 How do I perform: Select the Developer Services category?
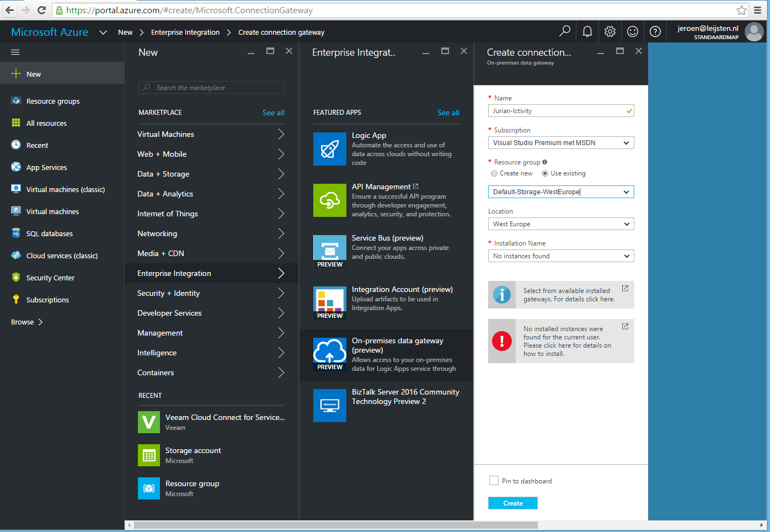click(212, 313)
